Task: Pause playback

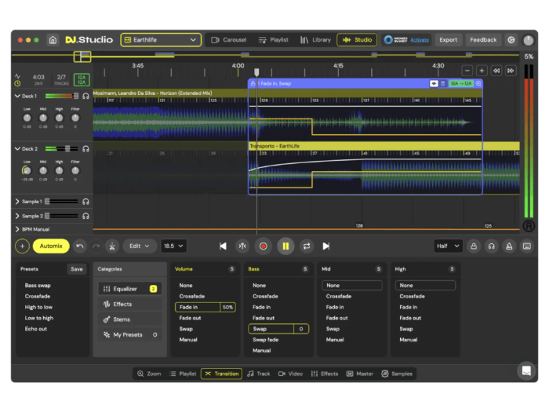Action: (285, 246)
